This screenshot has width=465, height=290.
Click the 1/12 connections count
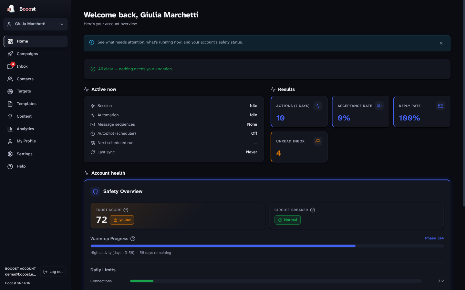click(x=440, y=281)
